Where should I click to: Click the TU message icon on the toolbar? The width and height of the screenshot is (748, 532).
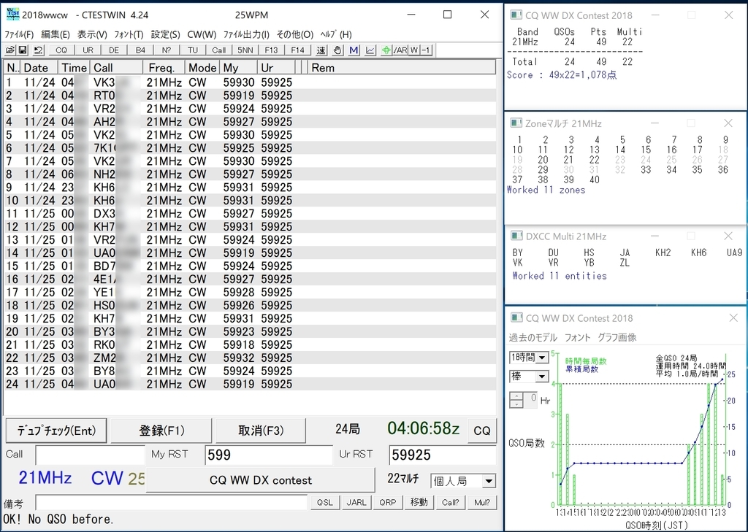point(193,50)
